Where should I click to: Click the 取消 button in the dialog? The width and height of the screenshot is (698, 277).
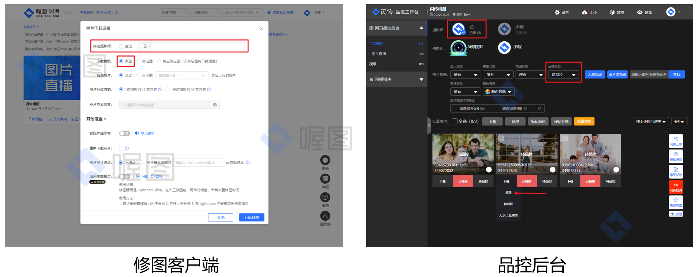pyautogui.click(x=220, y=217)
